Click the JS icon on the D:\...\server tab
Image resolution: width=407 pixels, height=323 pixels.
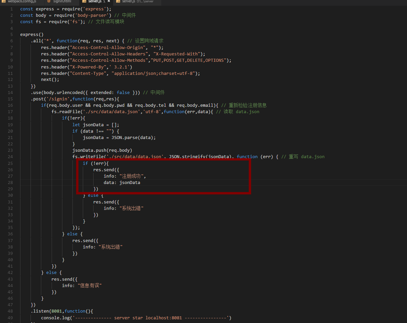tap(118, 2)
